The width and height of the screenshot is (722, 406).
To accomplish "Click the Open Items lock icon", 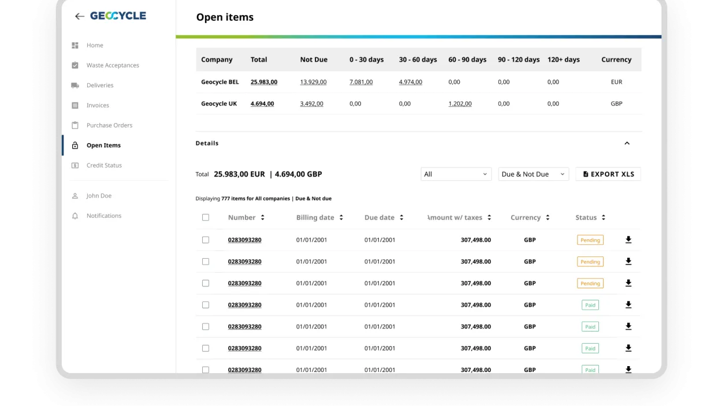I will 75,146.
